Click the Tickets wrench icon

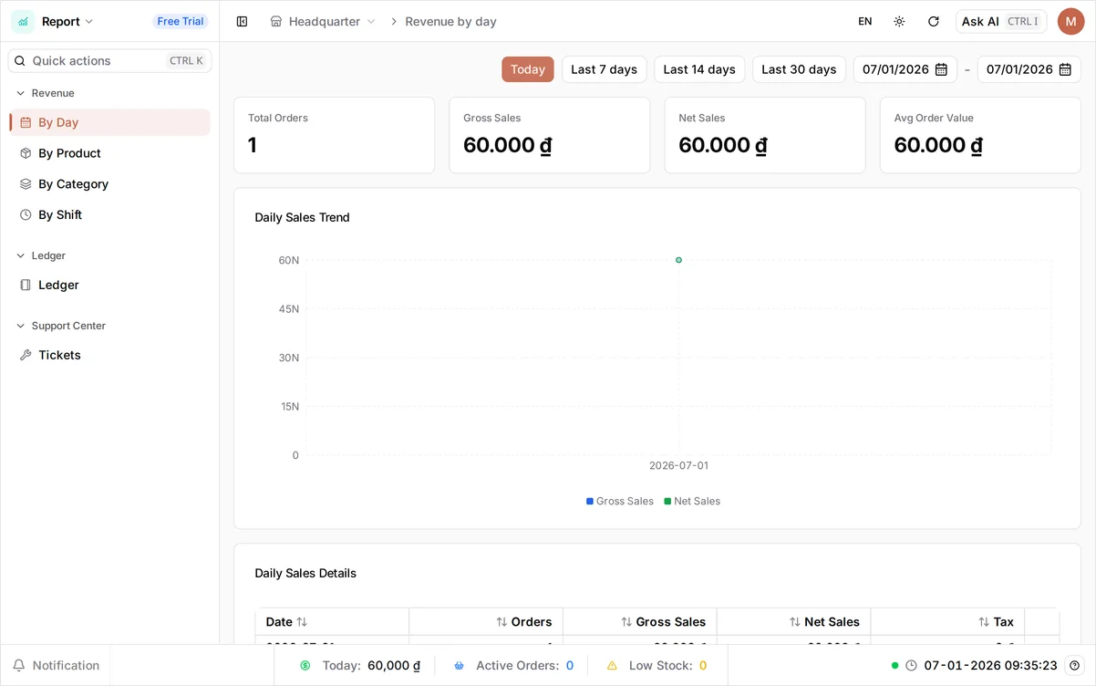26,355
